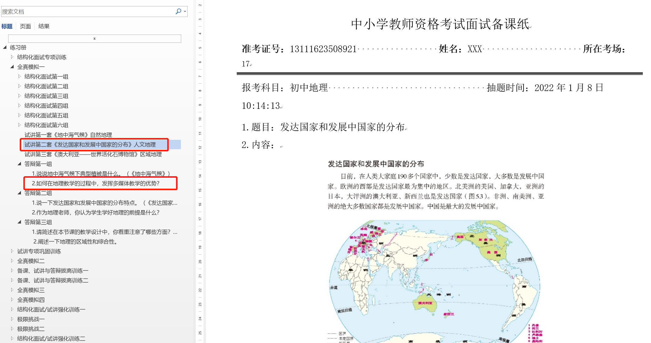Click the world map image in document
This screenshot has height=343, width=651.
point(434,282)
